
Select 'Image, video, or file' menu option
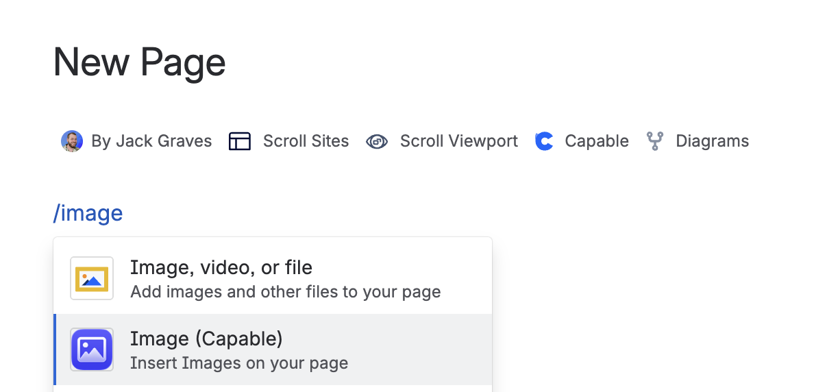tap(221, 267)
